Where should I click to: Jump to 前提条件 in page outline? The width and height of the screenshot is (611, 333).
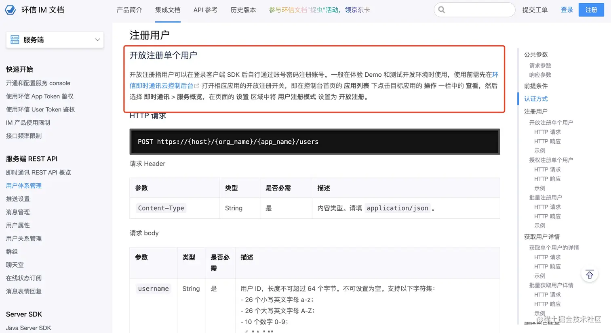pyautogui.click(x=536, y=86)
